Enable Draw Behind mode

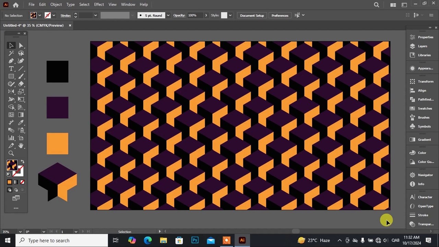click(x=16, y=190)
